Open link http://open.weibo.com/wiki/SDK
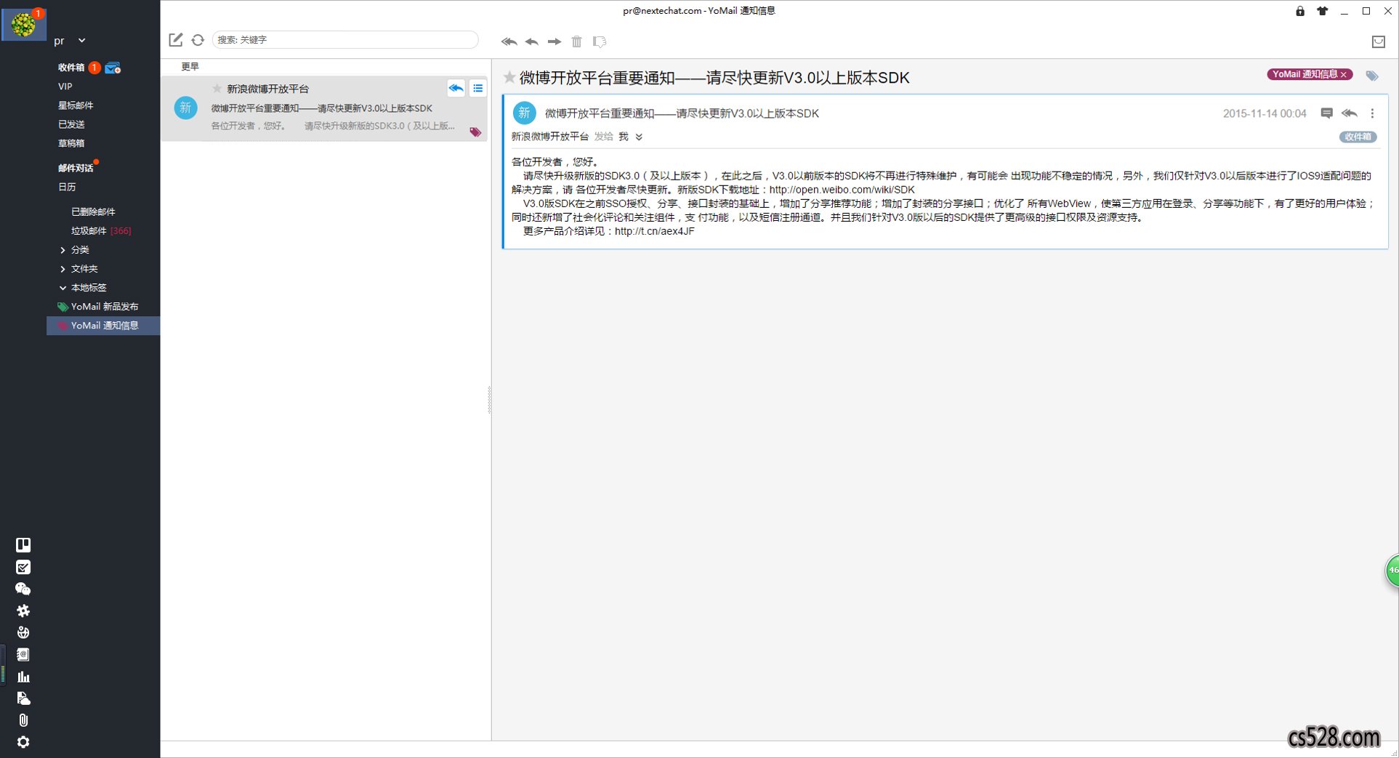 [x=842, y=190]
